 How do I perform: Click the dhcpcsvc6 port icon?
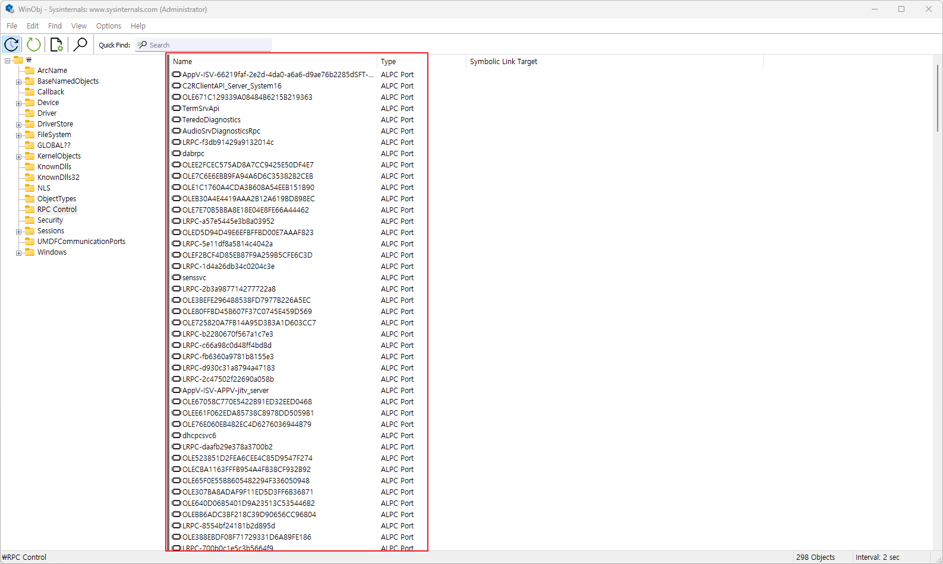coord(176,436)
